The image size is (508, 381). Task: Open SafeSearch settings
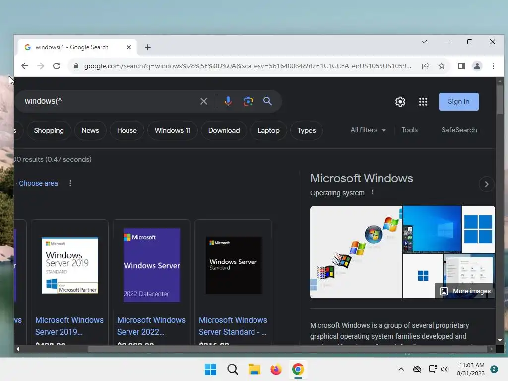point(459,130)
